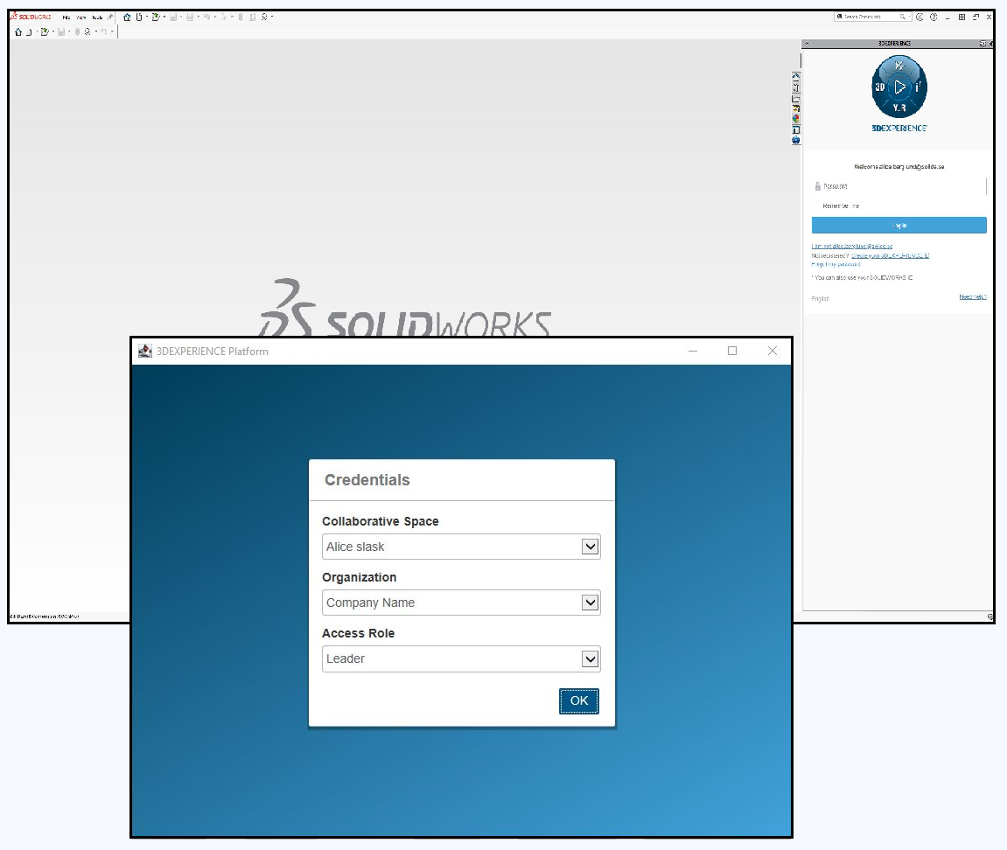This screenshot has height=850, width=1007.
Task: Open the Custom Properties task pane tab
Action: click(796, 129)
